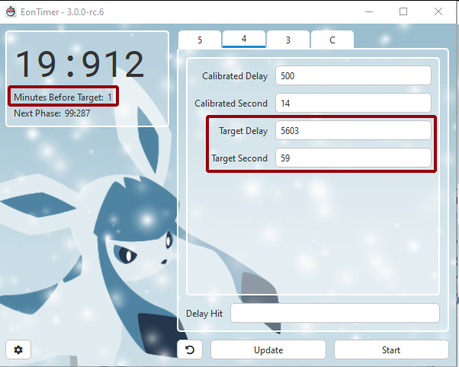Start the timer with Start button

coord(391,349)
